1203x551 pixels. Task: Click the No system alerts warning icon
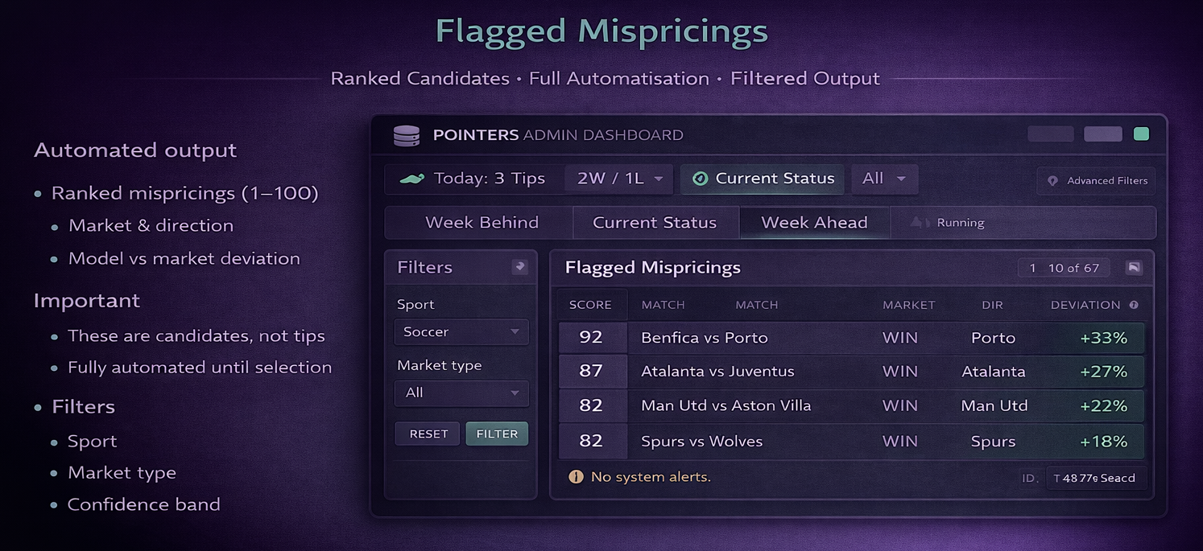[x=576, y=477]
